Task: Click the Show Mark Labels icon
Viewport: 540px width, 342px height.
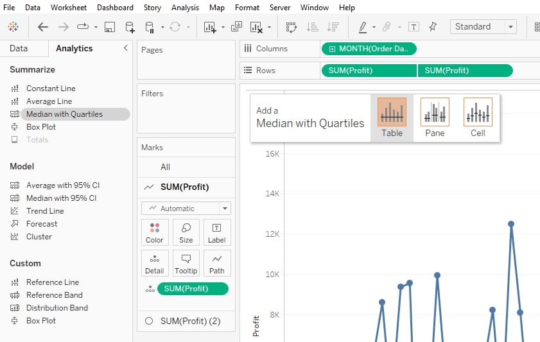Action: 414,27
